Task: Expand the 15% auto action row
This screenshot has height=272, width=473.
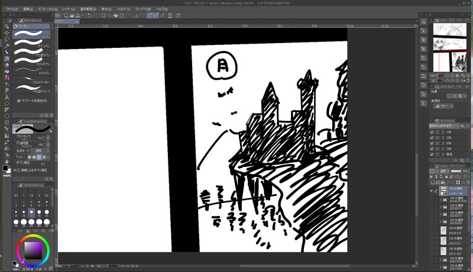Action: pos(443,132)
